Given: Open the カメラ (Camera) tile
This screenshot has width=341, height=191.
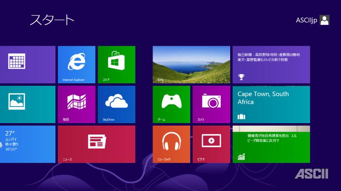Looking at the screenshot, I should click(211, 104).
